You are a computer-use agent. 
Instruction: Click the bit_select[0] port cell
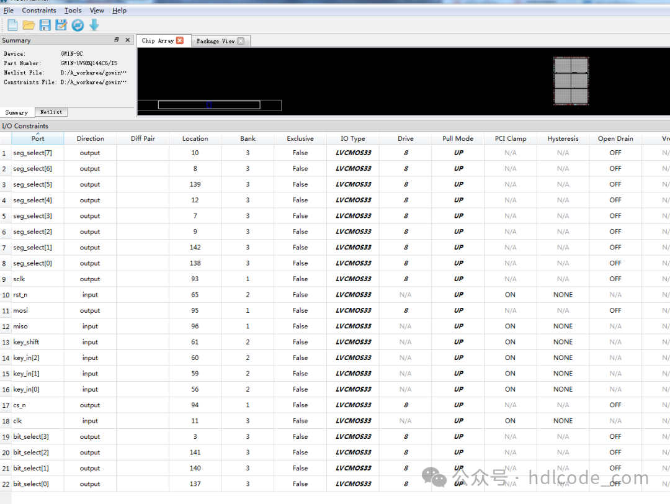click(x=38, y=484)
